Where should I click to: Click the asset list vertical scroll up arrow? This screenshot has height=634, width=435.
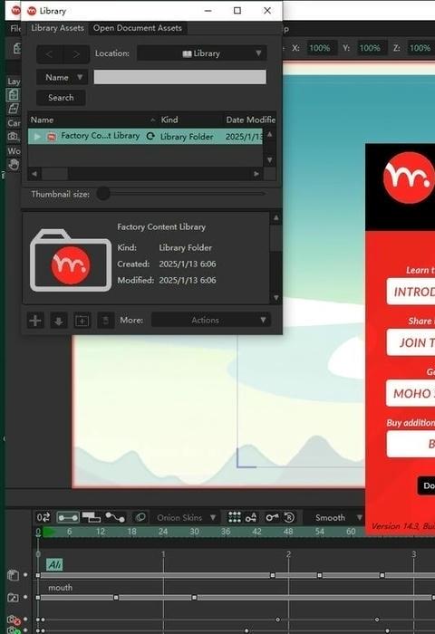tap(269, 134)
